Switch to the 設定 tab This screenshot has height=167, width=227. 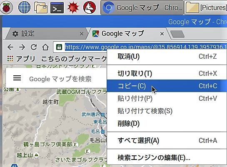pos(46,34)
